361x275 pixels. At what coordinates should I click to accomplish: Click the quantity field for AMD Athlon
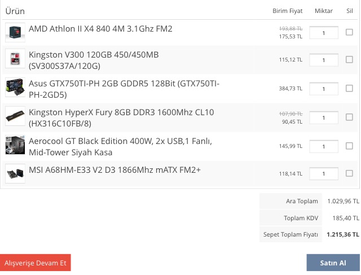324,33
